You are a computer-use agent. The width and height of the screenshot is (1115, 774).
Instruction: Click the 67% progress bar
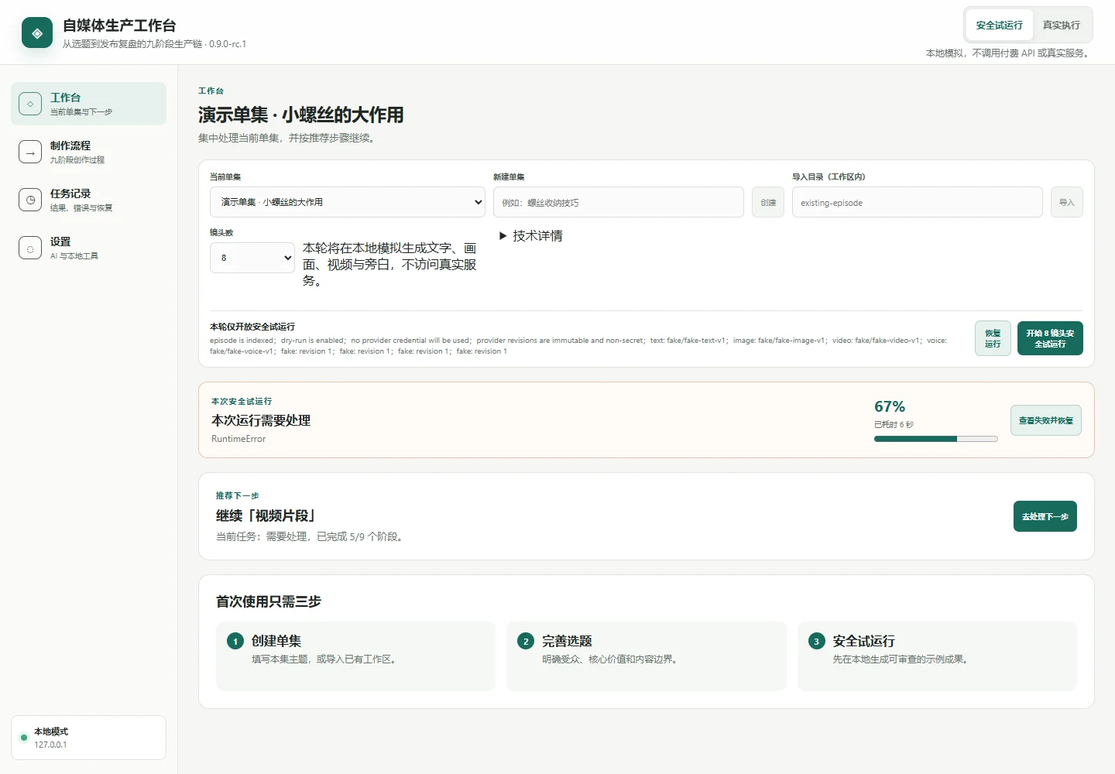click(936, 439)
